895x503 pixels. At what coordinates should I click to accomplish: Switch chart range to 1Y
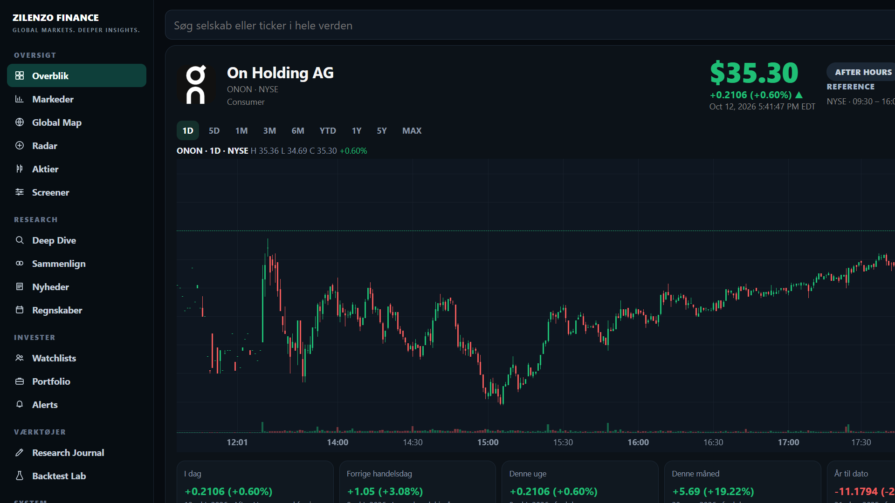click(357, 130)
